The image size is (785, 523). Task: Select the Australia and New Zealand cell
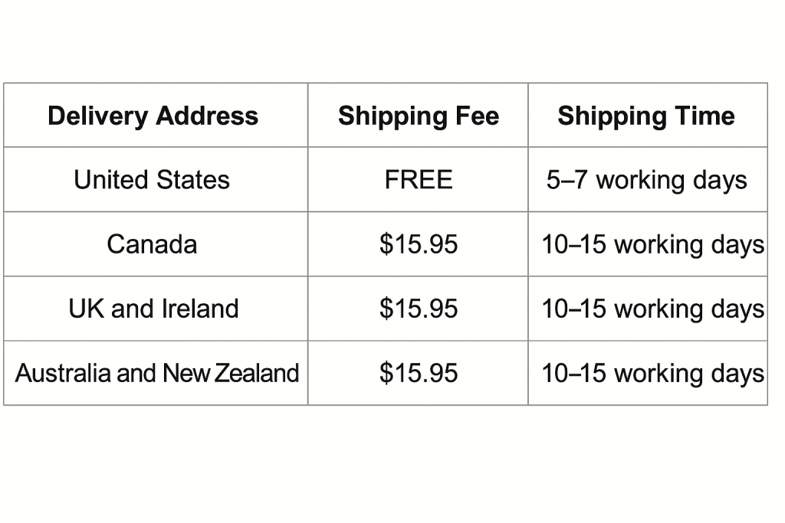pos(156,373)
